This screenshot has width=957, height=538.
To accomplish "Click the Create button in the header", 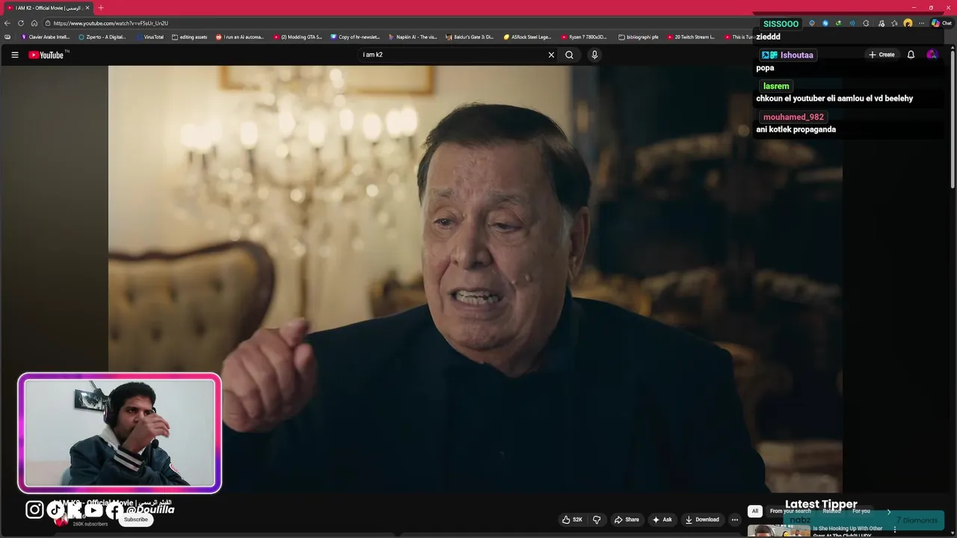I will (881, 55).
